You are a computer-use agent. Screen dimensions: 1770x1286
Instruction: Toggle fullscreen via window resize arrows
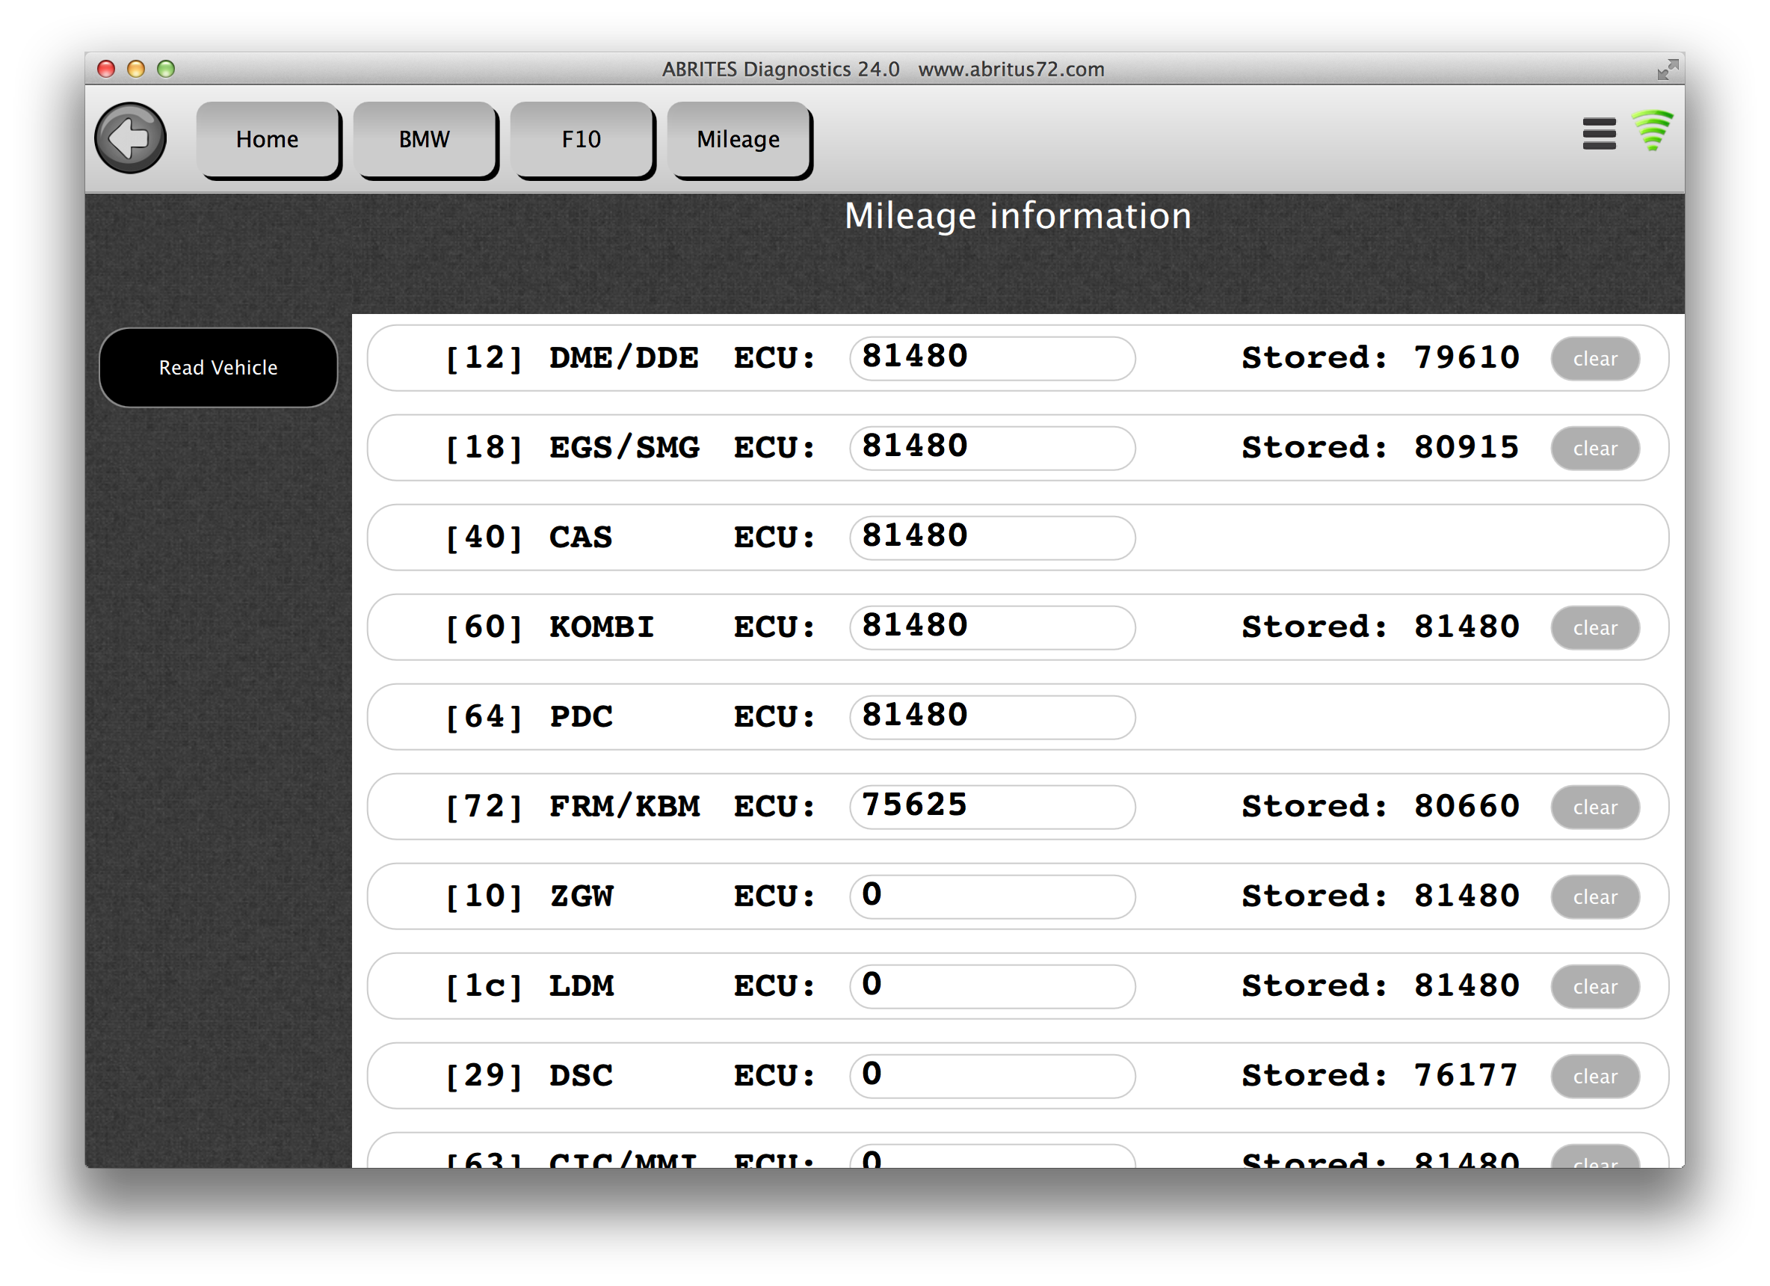click(x=1667, y=70)
